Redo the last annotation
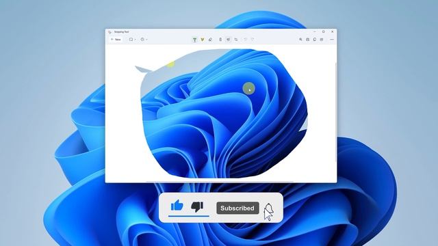Image resolution: width=438 pixels, height=246 pixels. pos(253,40)
